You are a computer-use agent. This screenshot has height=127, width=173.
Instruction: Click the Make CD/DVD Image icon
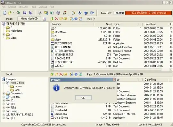tap(40, 13)
